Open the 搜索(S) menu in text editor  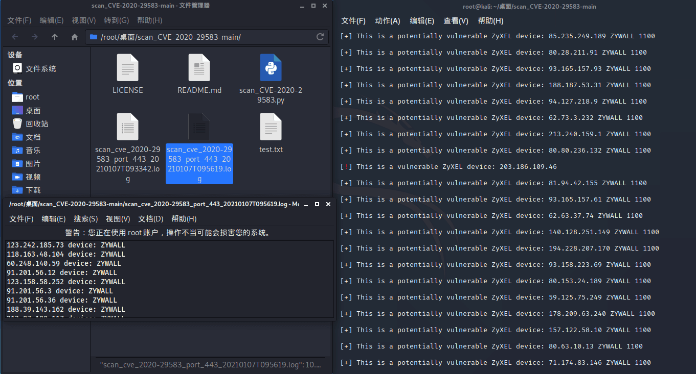pos(85,219)
